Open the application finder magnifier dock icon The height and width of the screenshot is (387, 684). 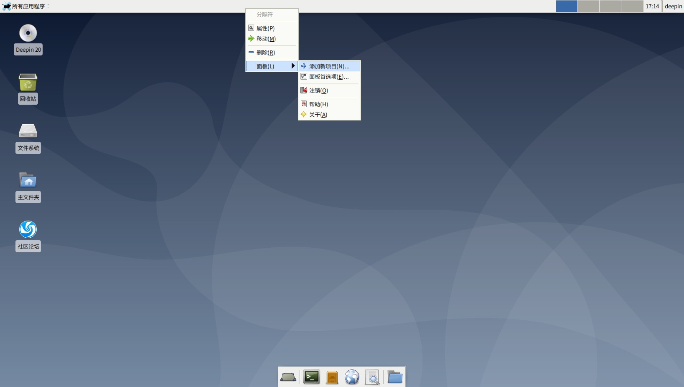(x=372, y=377)
